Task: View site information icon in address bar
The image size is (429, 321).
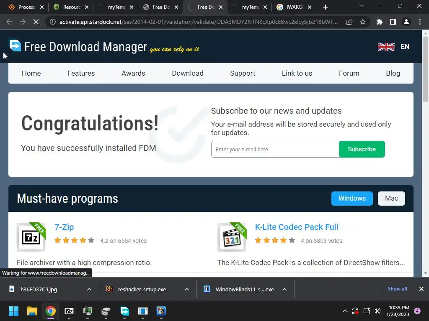Action: [52, 22]
